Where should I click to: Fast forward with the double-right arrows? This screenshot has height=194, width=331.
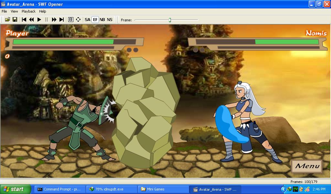coord(54,20)
